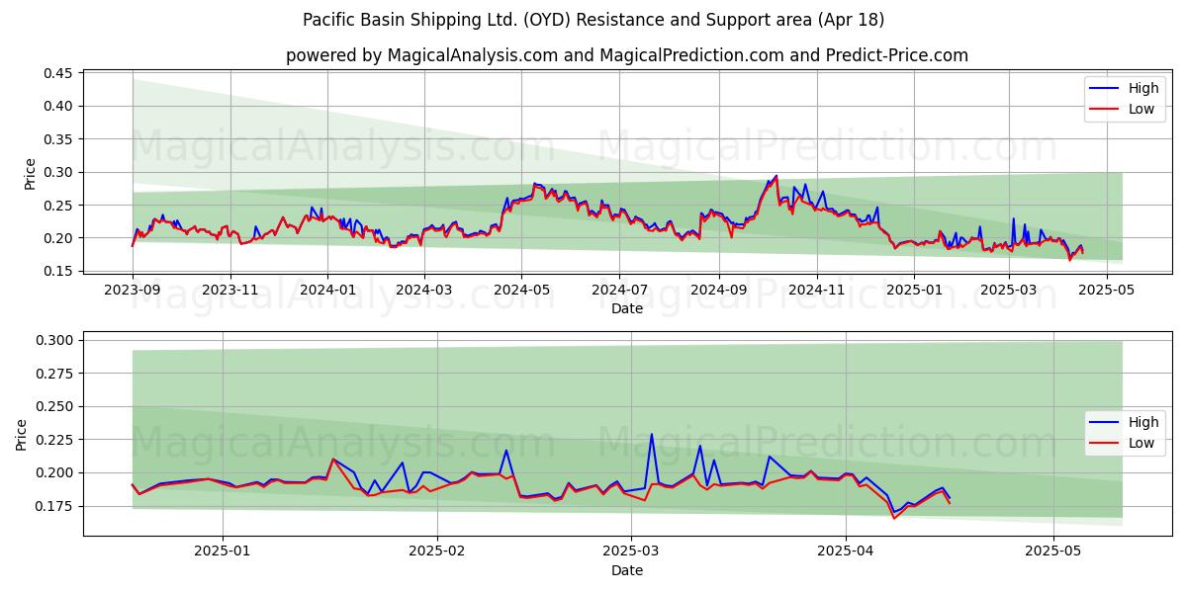Click the '0.225' price tick label
Viewport: 1187px width, 593px height.
[54, 440]
